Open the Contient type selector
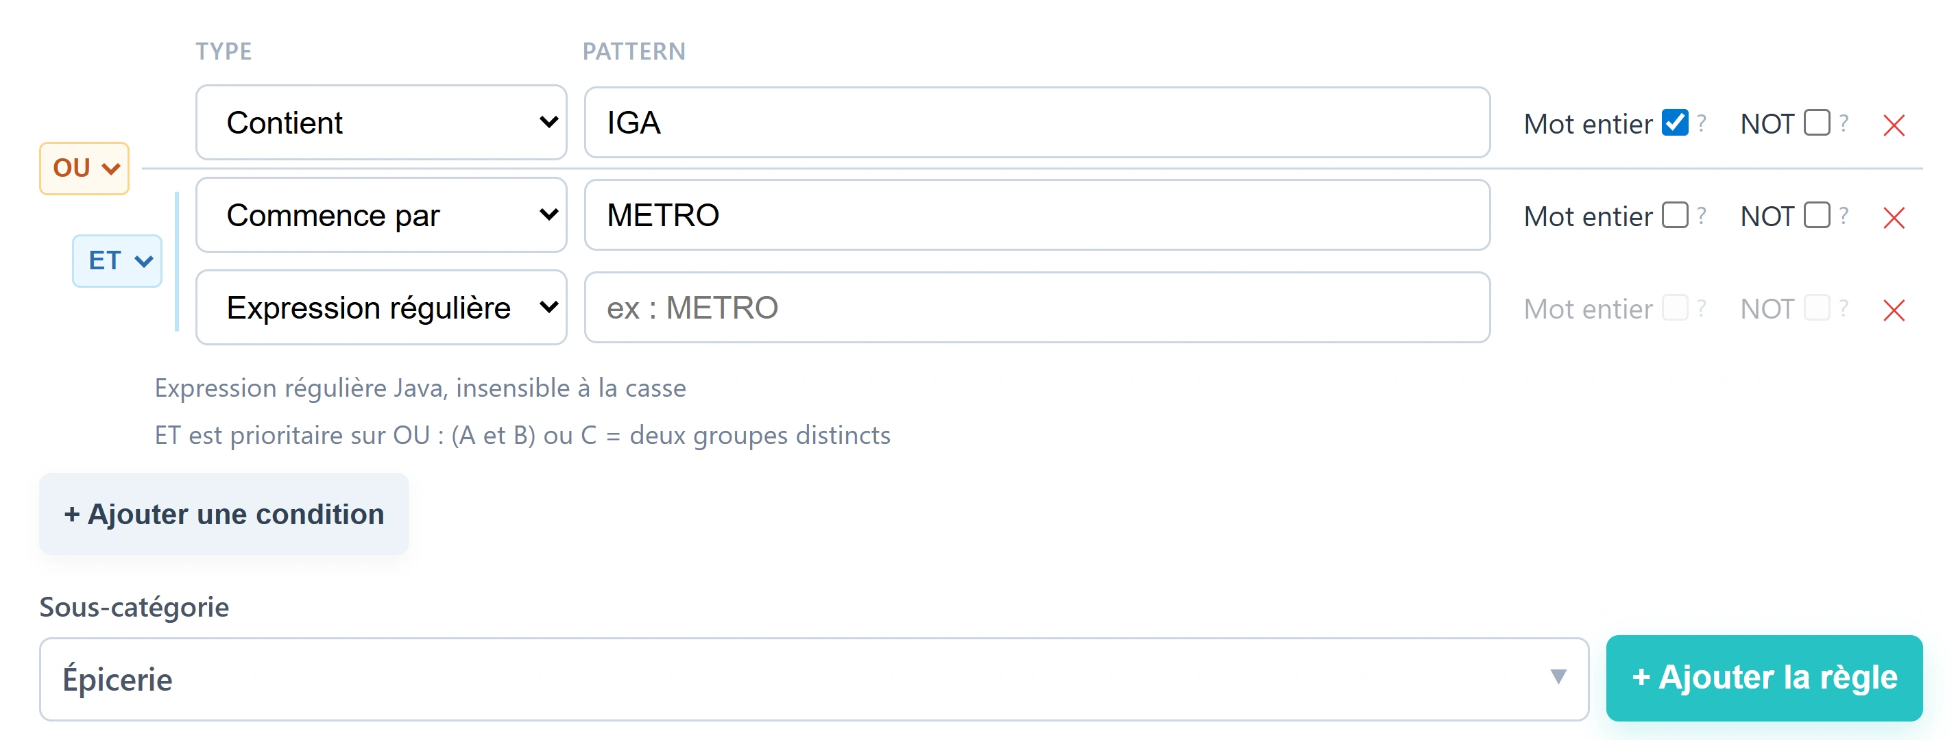The width and height of the screenshot is (1956, 740). 381,122
